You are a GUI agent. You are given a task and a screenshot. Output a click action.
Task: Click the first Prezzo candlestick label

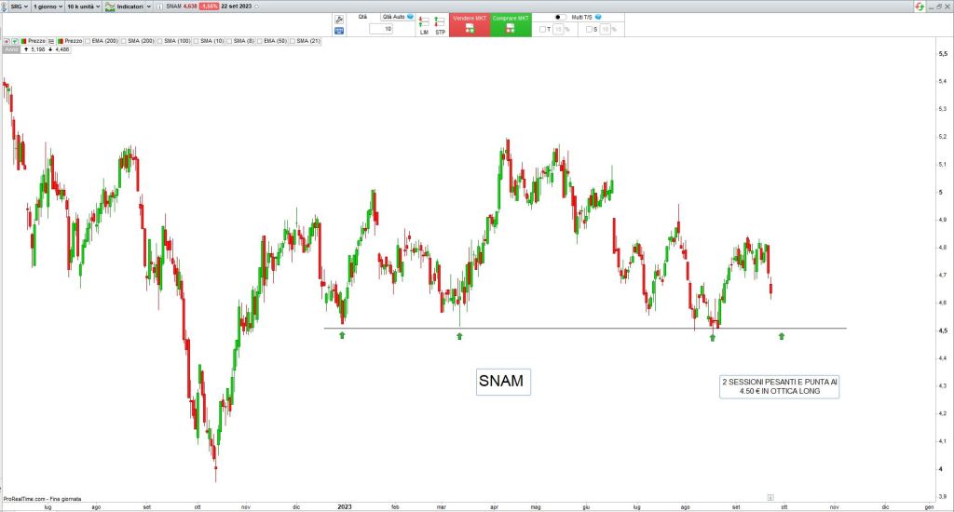point(34,41)
